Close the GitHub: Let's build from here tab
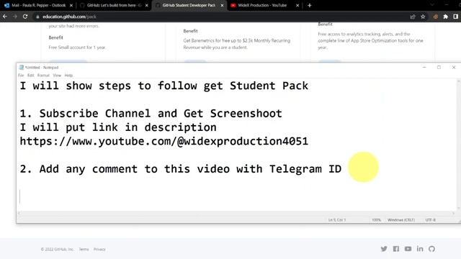The image size is (461, 259). [x=147, y=5]
